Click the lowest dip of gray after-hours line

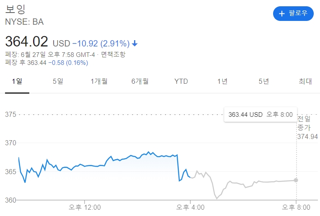click(x=217, y=198)
